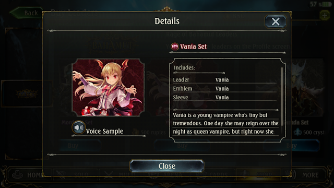The image size is (334, 188).
Task: Close the Details dialog with X button
Action: [x=276, y=21]
